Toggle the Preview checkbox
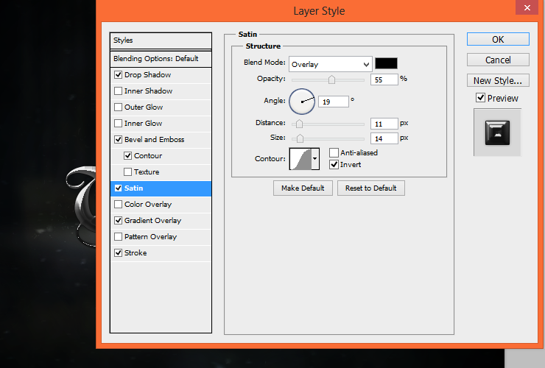Image resolution: width=545 pixels, height=368 pixels. (480, 98)
